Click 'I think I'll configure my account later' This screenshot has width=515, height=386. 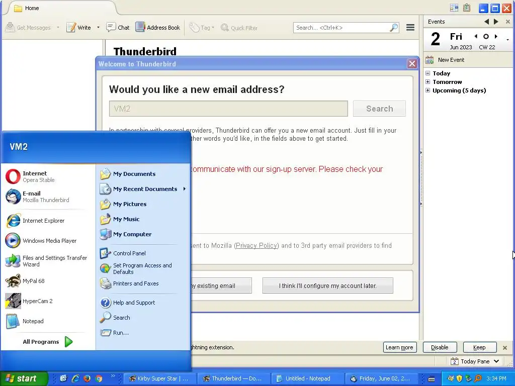[327, 285]
